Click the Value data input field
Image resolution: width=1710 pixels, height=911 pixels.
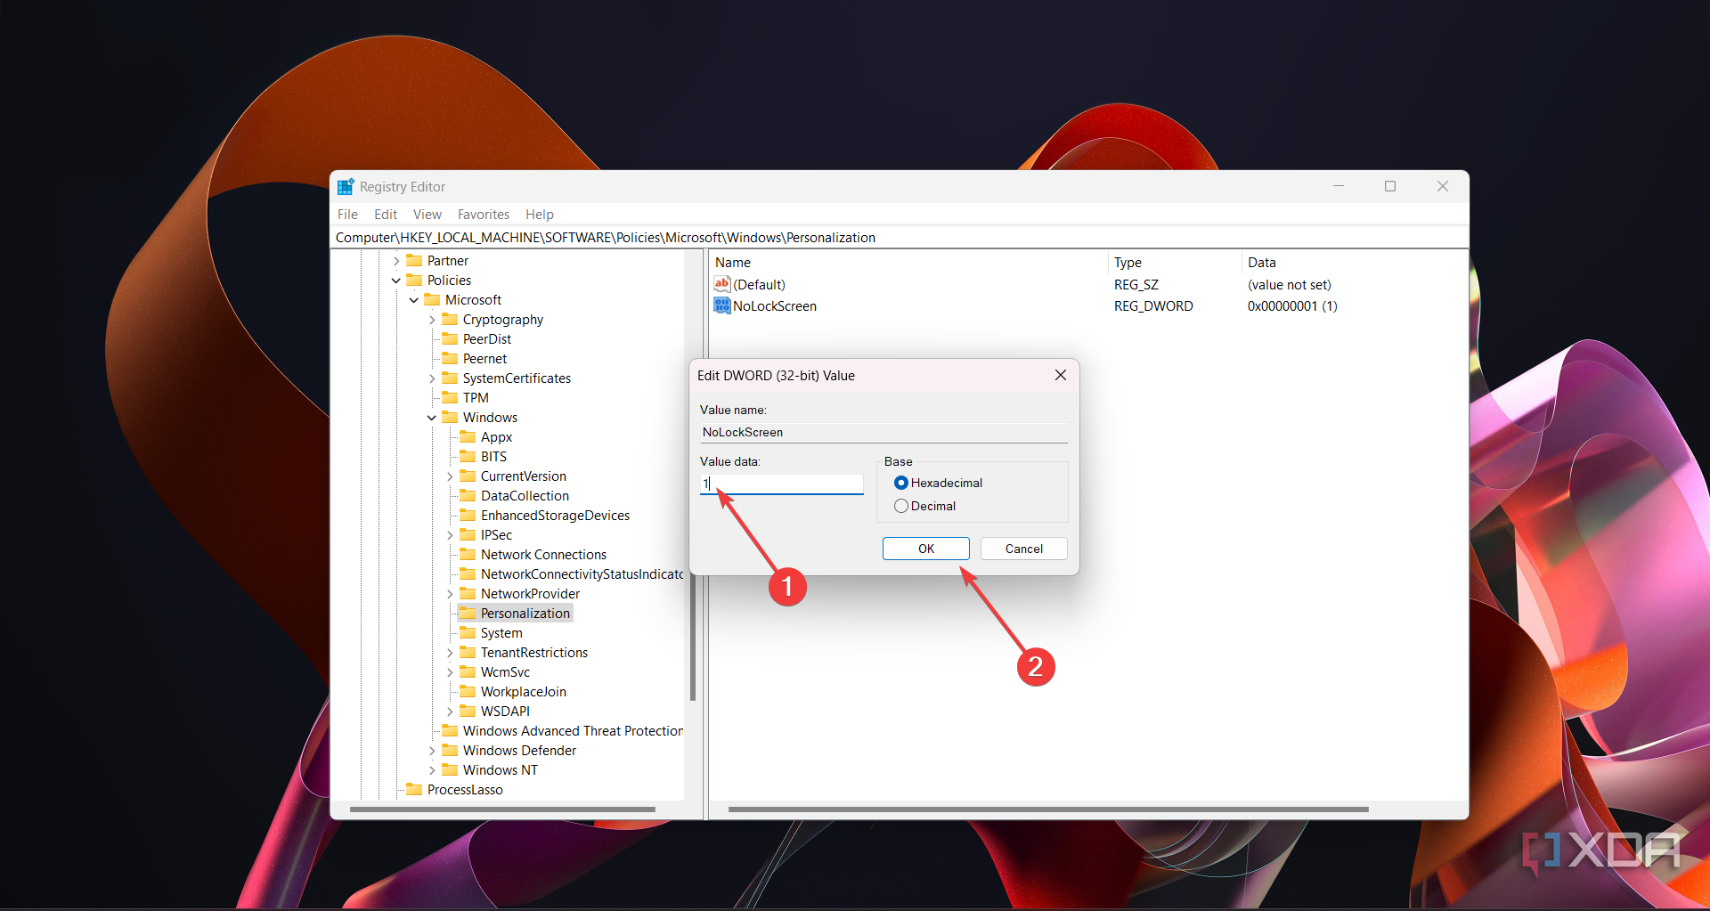pos(782,484)
